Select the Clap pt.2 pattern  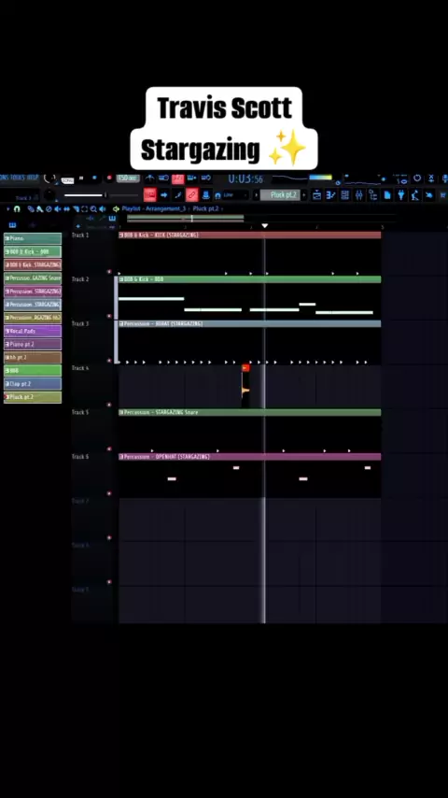tap(33, 384)
